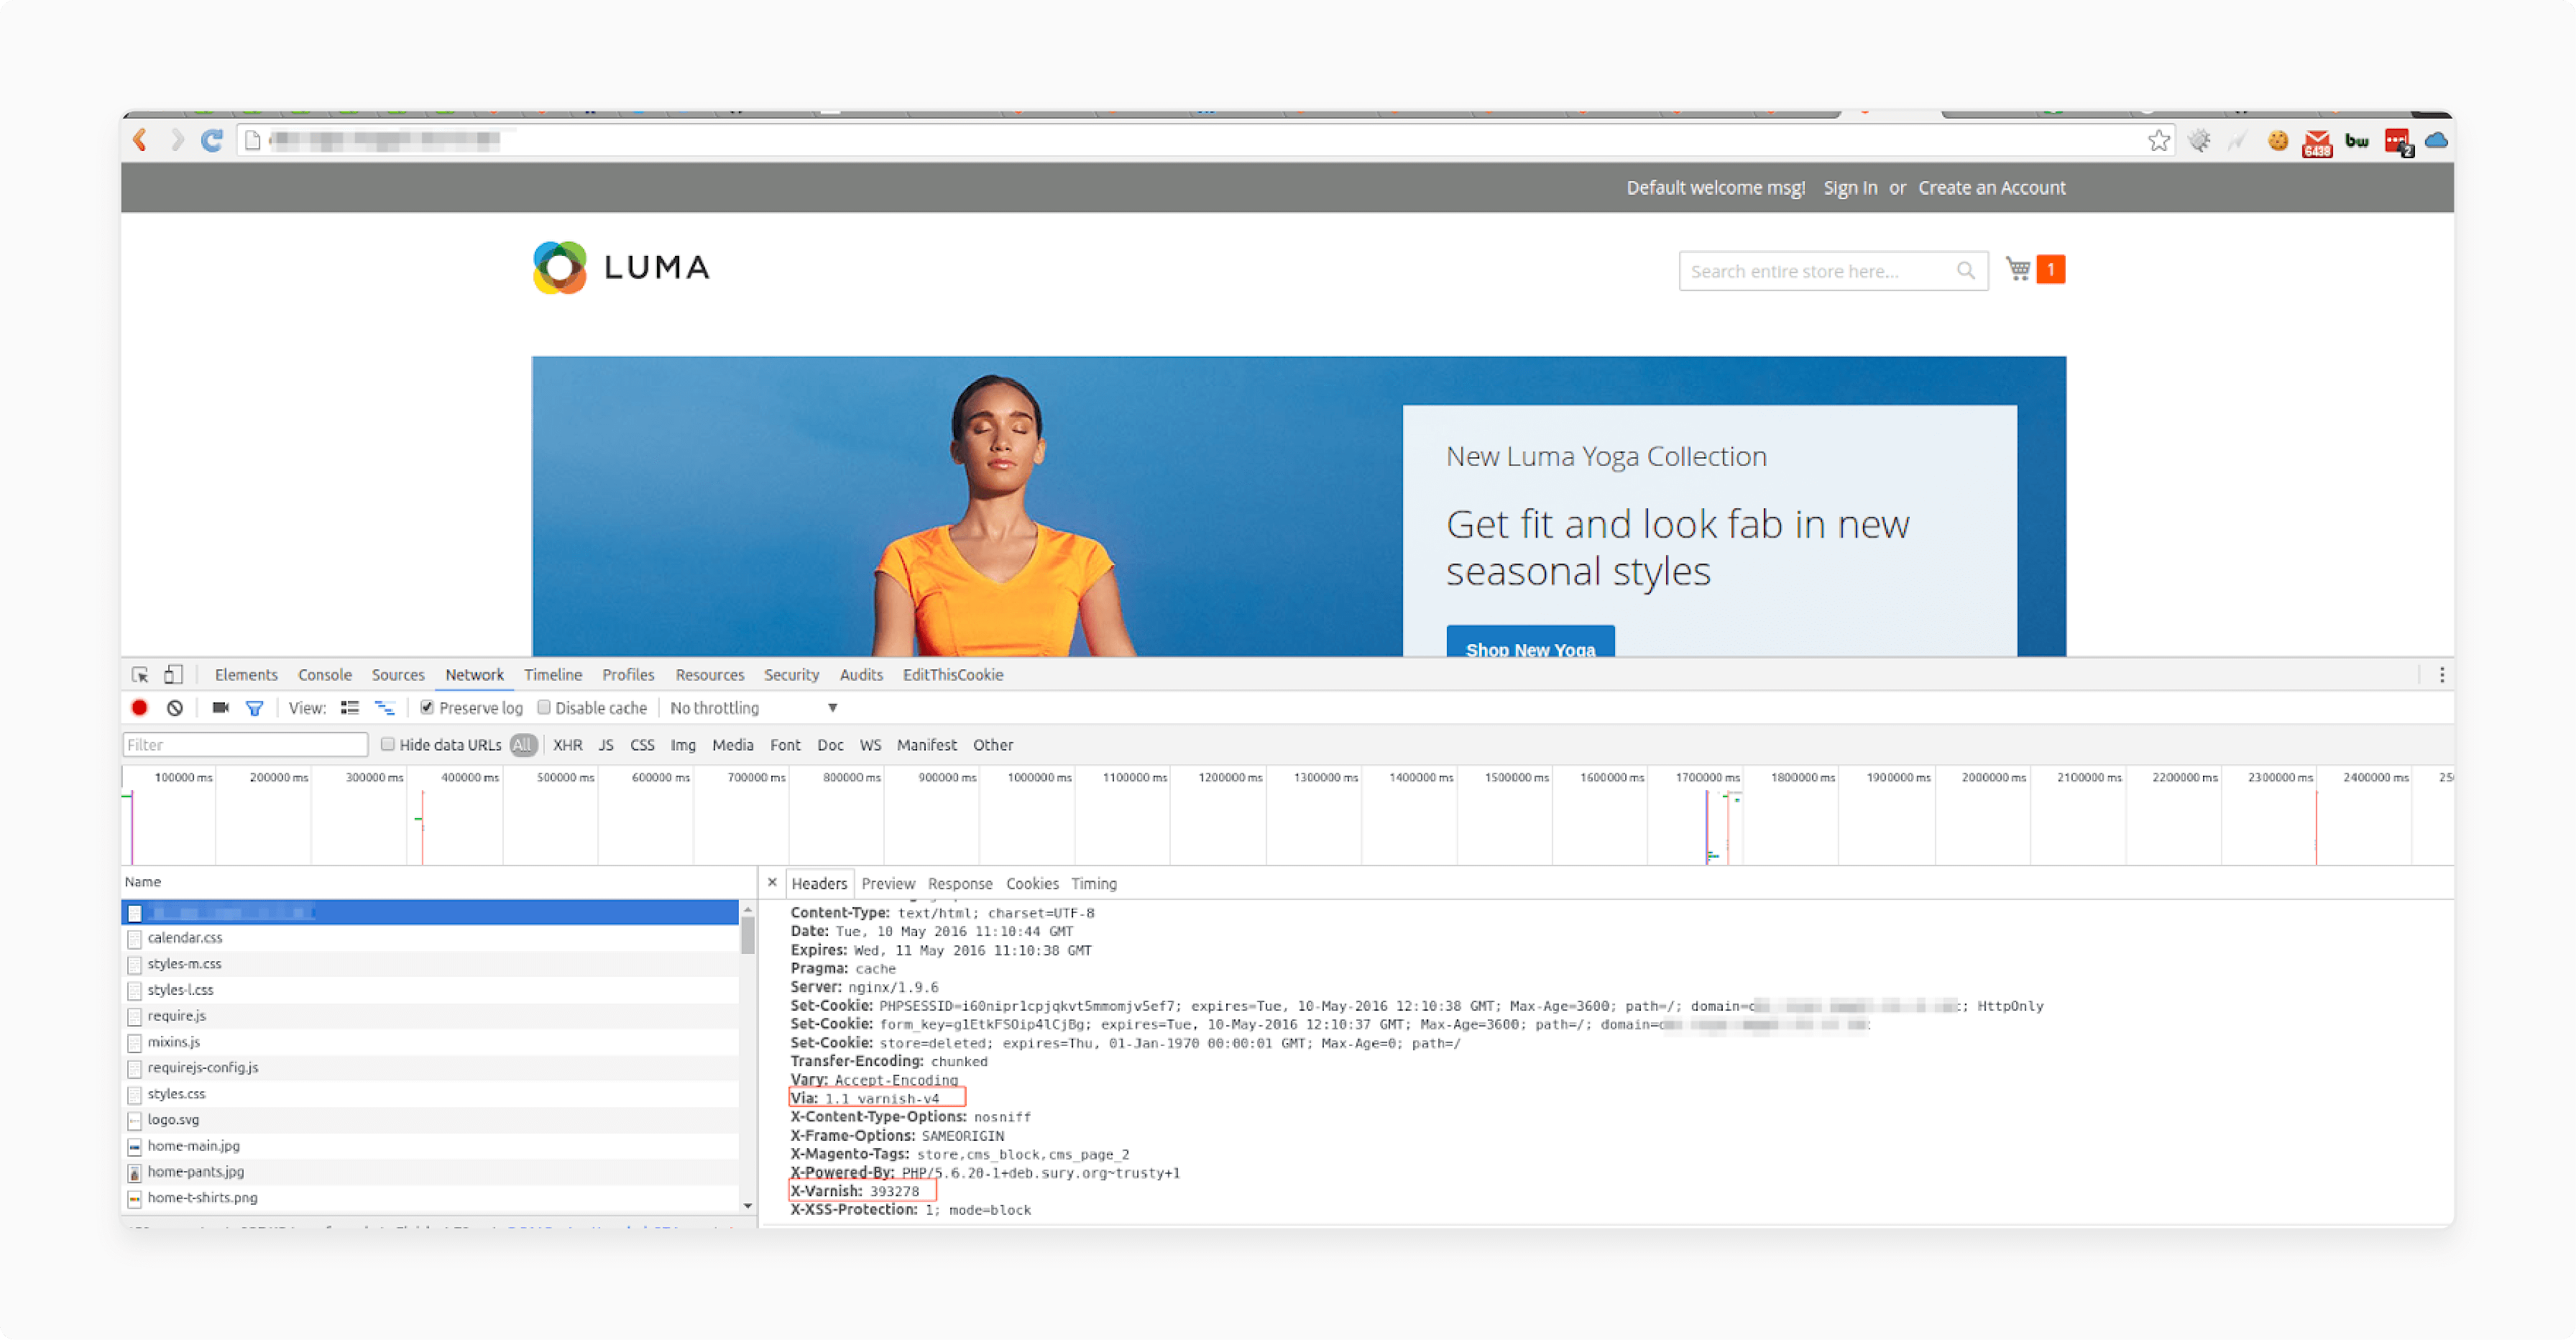Open the Sources panel tab
This screenshot has width=2576, height=1340.
[x=398, y=675]
